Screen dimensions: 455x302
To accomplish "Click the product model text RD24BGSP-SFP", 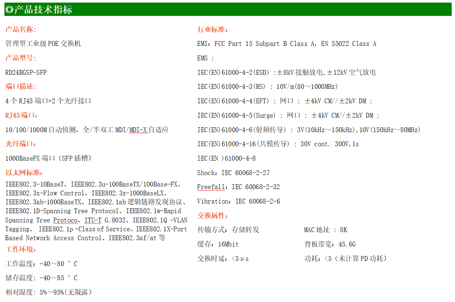I will (26, 73).
